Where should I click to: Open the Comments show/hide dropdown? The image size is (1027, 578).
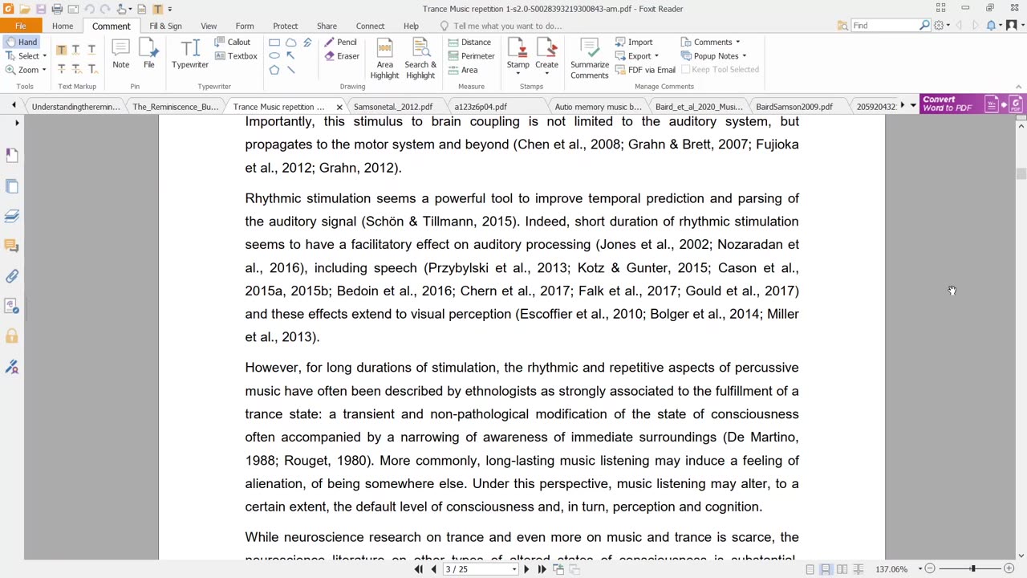pos(737,42)
